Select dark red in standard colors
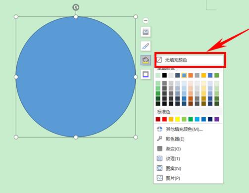Viewport: 249px width, 193px height. coord(158,119)
